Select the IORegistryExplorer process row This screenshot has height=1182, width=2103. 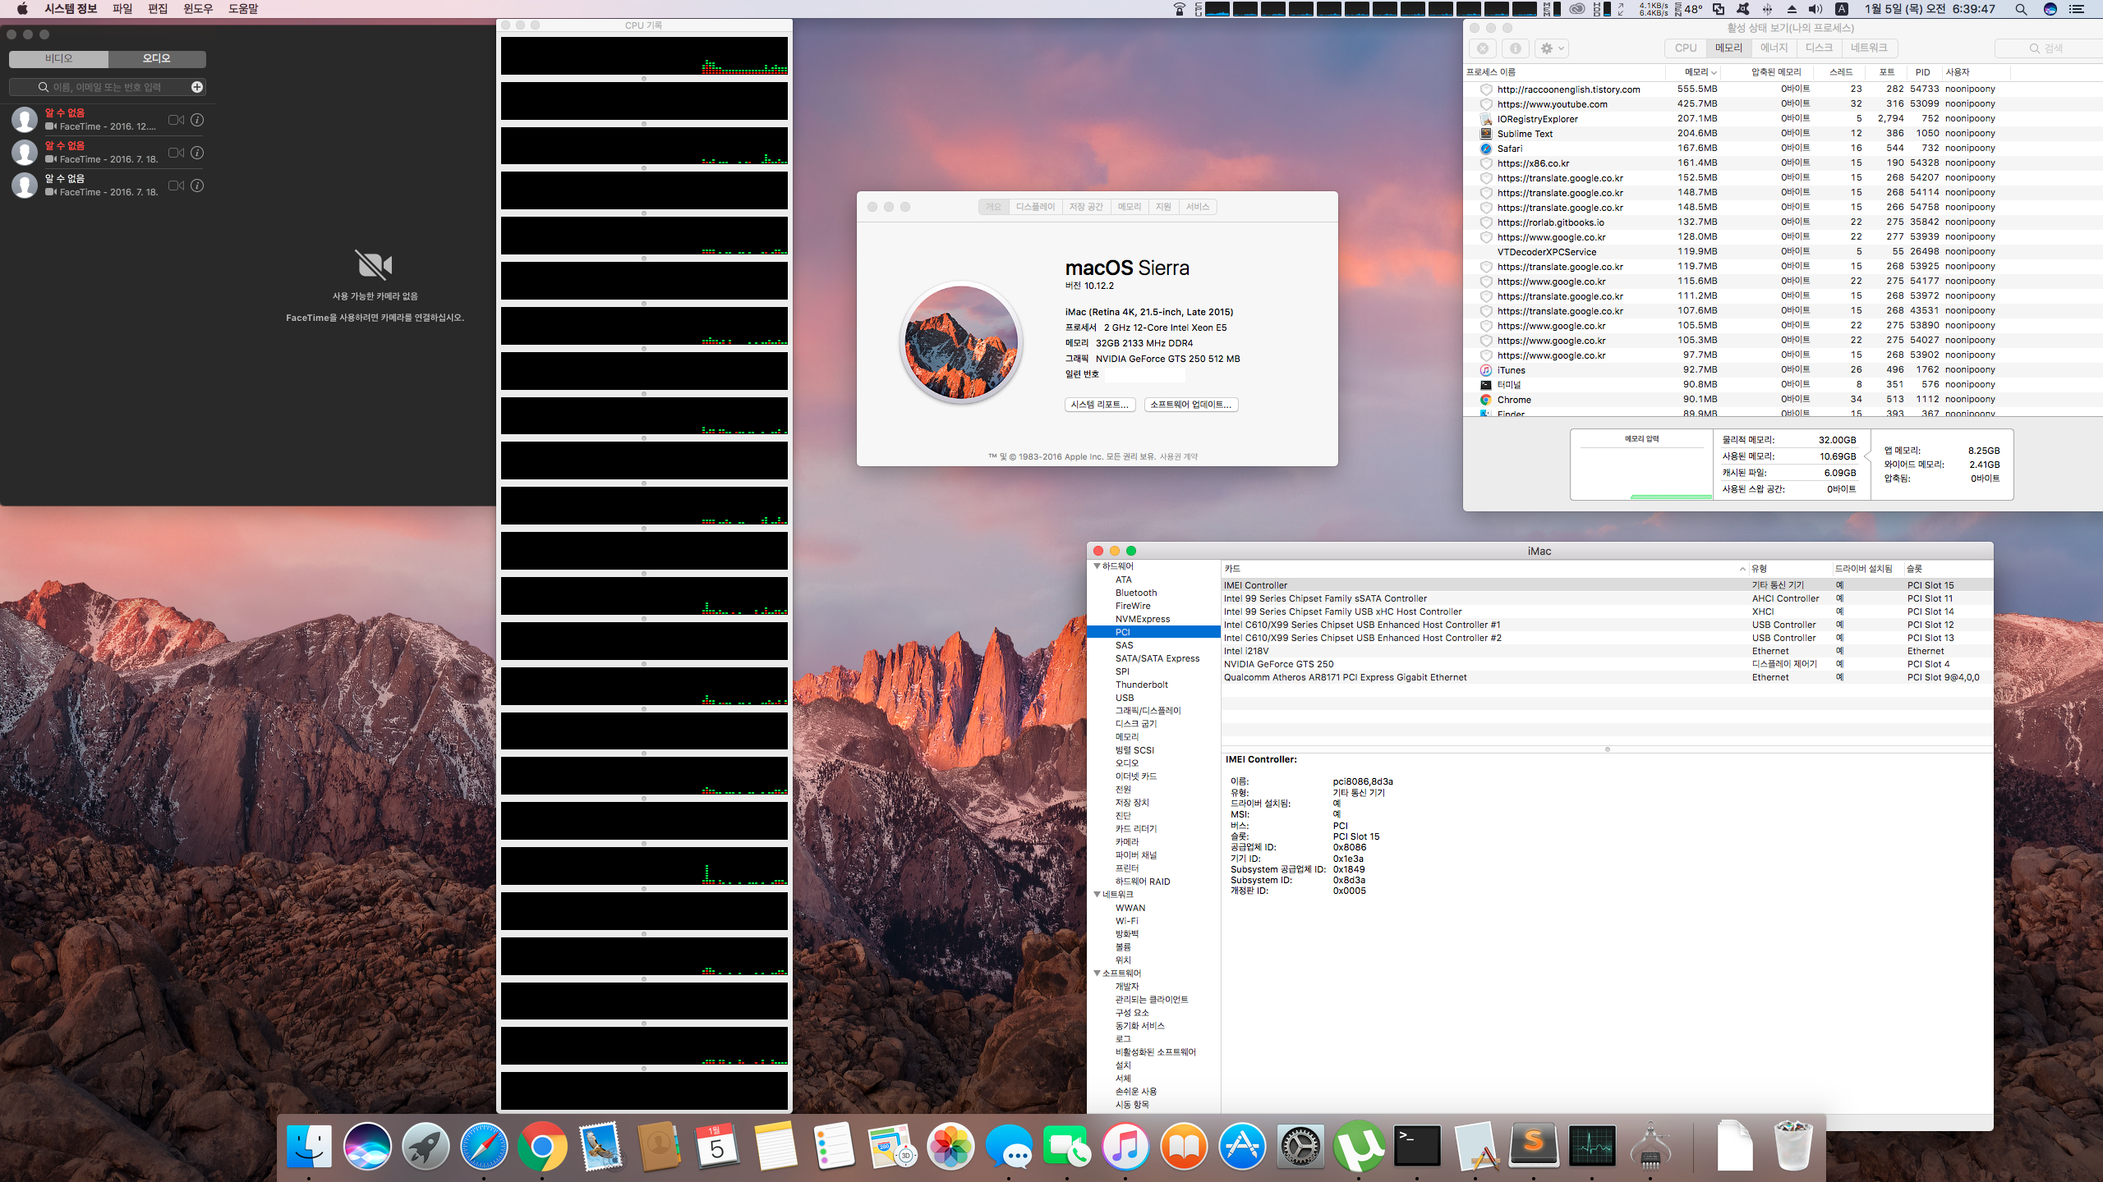1783,119
